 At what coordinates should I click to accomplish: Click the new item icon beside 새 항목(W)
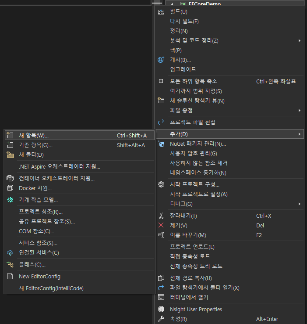10,135
